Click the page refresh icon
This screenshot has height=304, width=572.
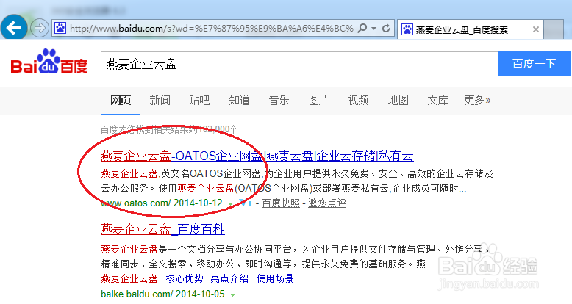click(x=386, y=28)
